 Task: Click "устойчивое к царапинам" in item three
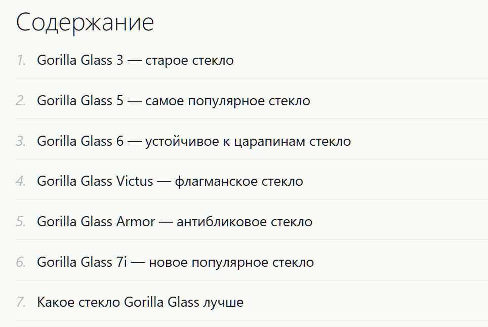pos(225,142)
